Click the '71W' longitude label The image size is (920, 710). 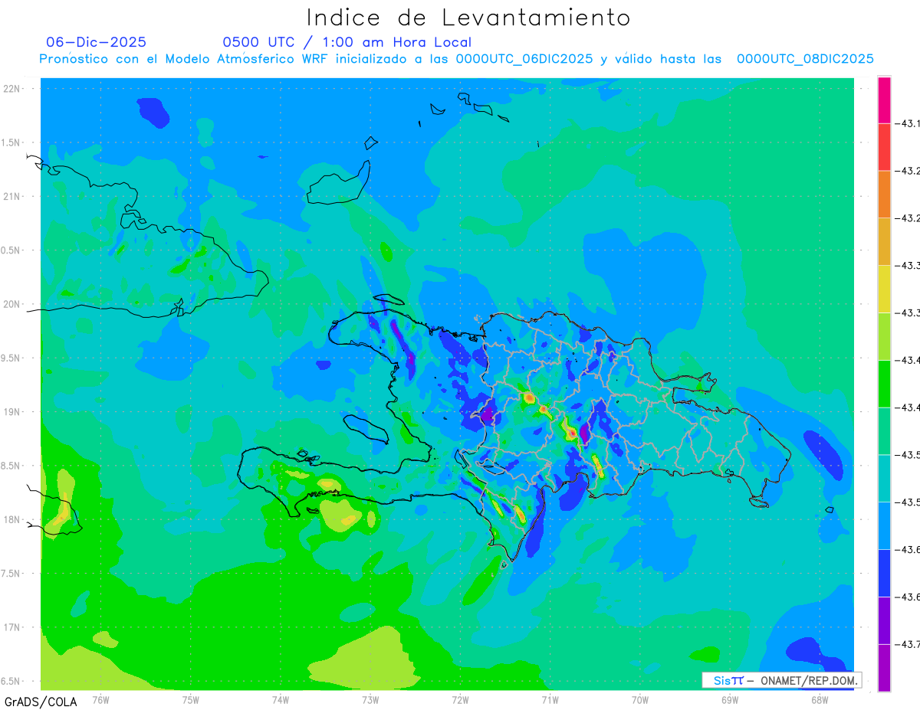coord(550,699)
